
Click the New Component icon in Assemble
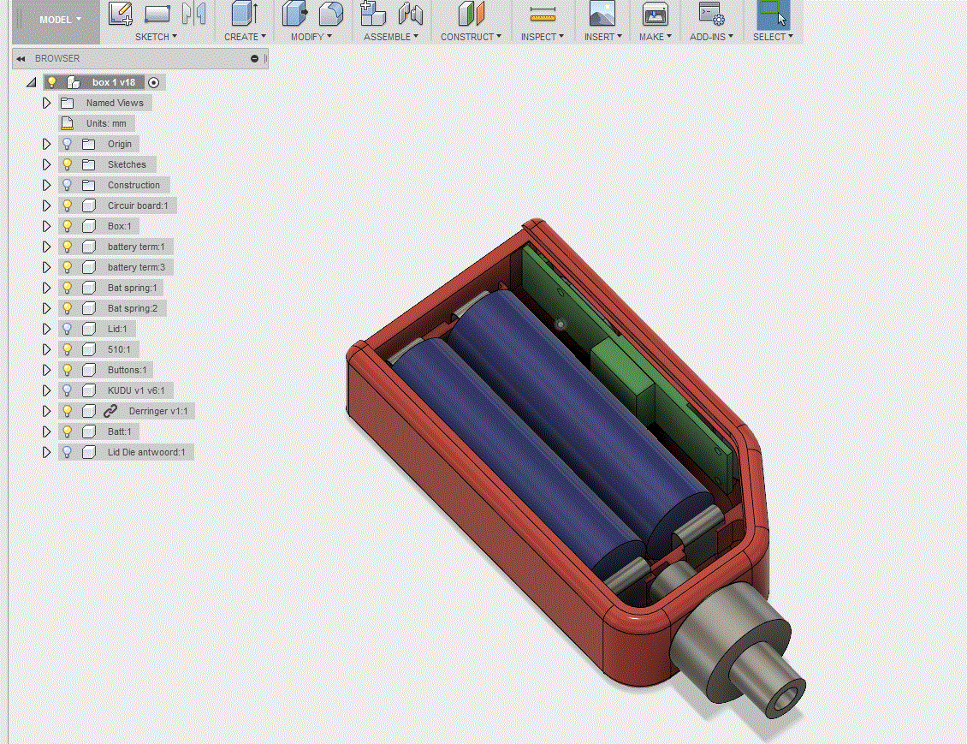coord(373,14)
